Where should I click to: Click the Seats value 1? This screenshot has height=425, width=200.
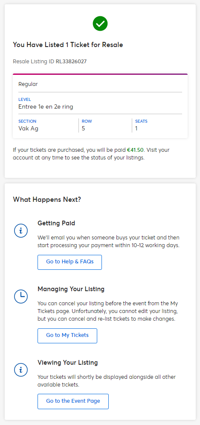tap(136, 128)
